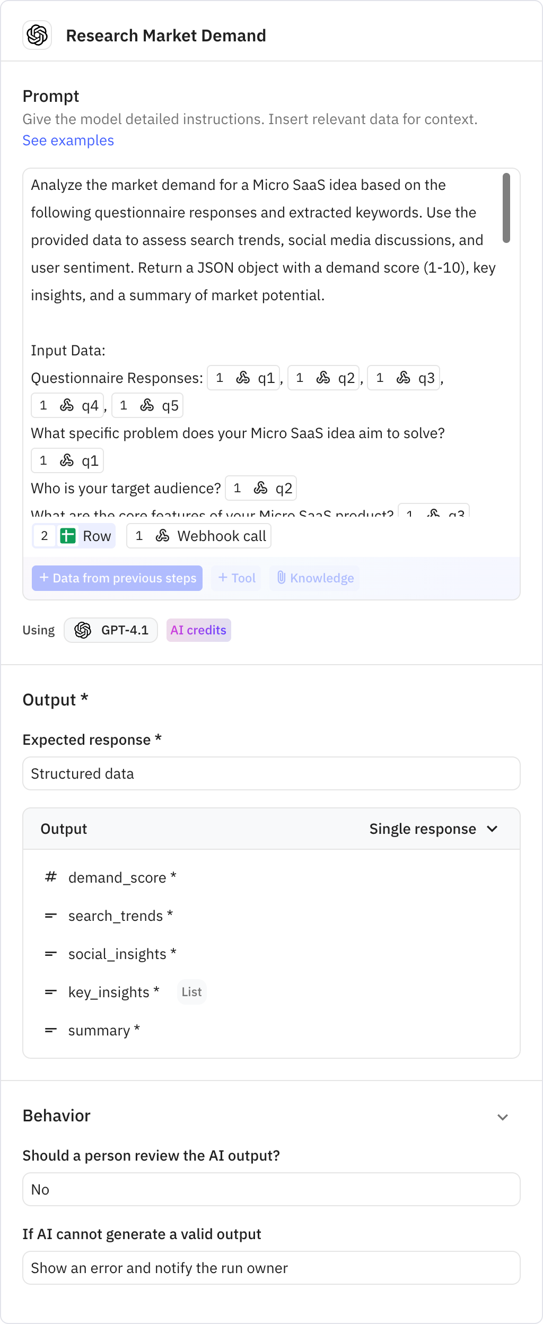
Task: Select the Google Sheets icon on the Row chip
Action: coord(68,536)
